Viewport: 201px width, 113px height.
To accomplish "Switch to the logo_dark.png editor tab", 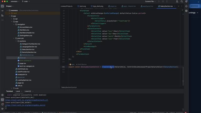I will coord(97,6).
